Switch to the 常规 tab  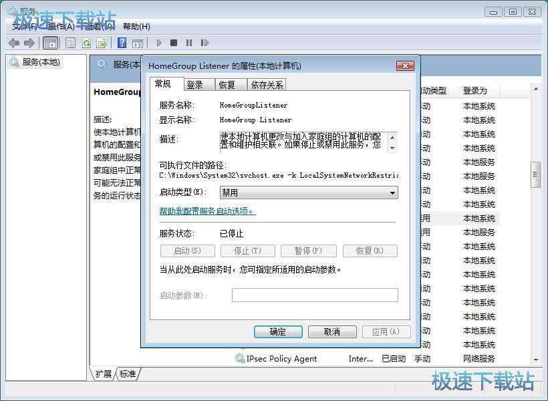point(166,84)
